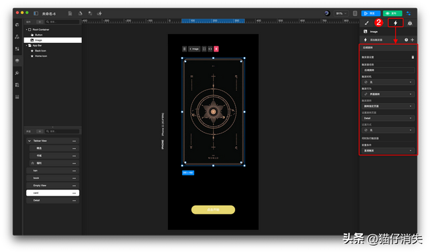This screenshot has width=430, height=252.
Task: Click the help question mark icon in trigger panel
Action: pyautogui.click(x=406, y=40)
